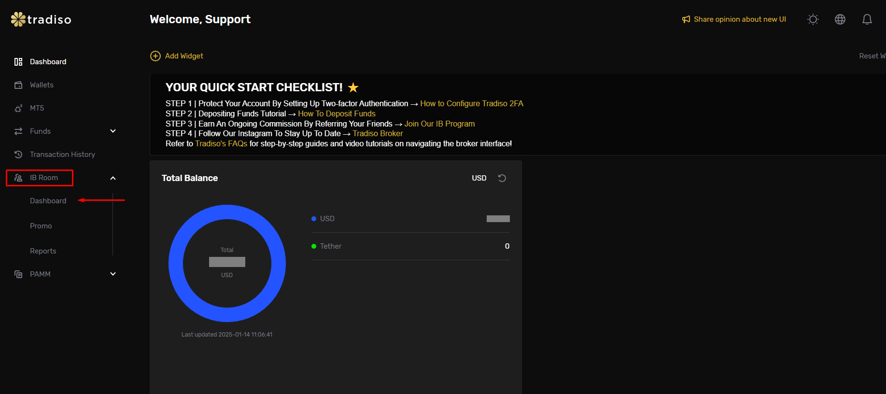
Task: Click the Transaction History clock icon
Action: 18,155
